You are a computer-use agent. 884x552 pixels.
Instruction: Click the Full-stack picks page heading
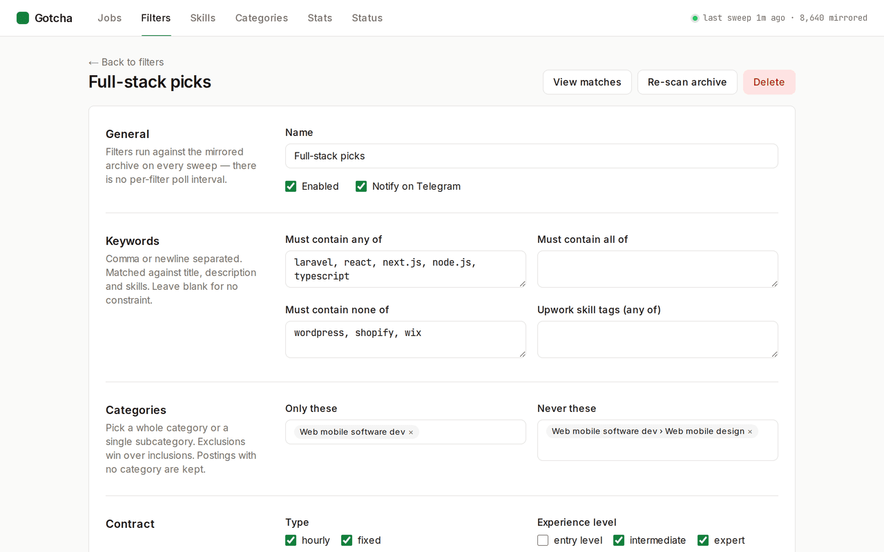click(x=150, y=82)
